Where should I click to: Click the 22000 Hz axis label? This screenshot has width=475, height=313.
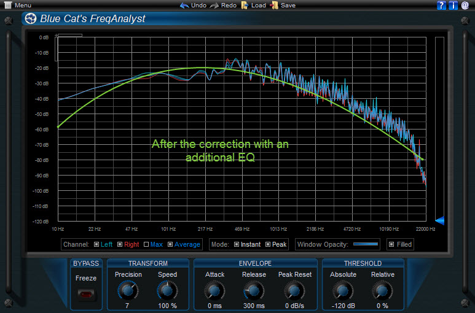[425, 229]
